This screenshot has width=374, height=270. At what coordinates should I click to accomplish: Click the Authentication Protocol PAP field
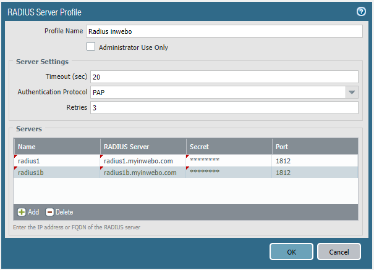pos(216,92)
